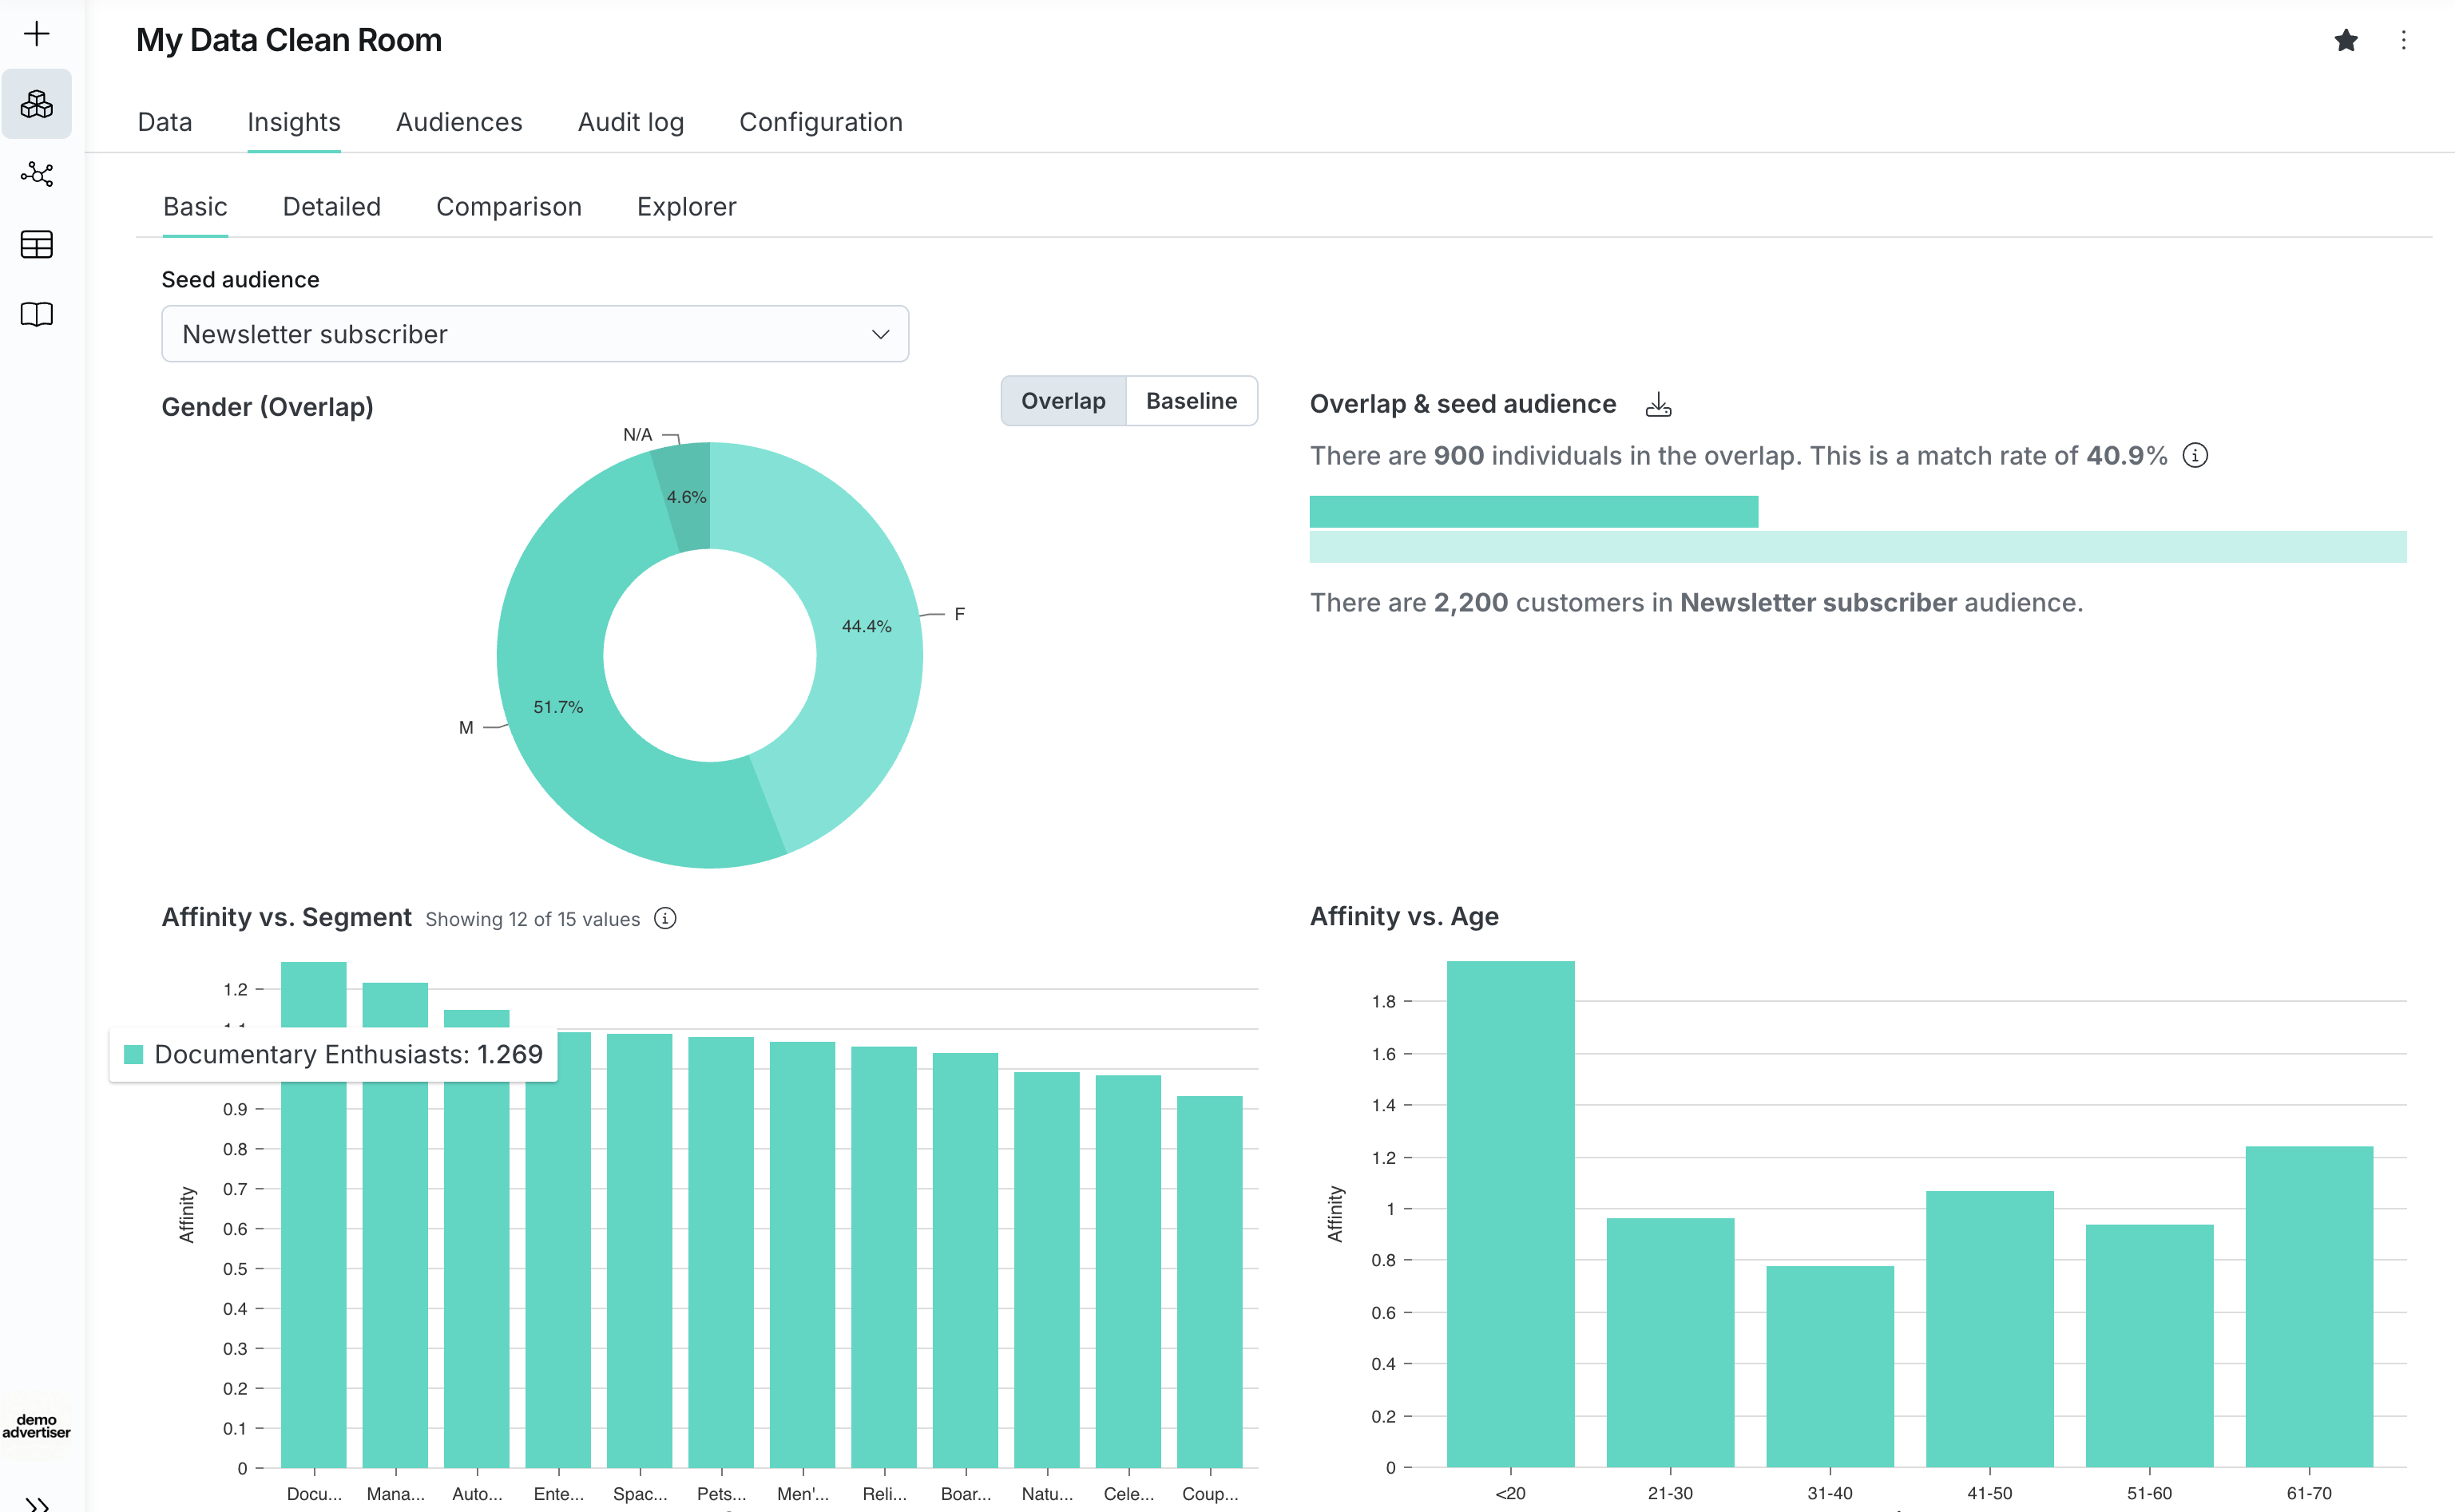
Task: Open the network graph sidebar icon
Action: 37,174
